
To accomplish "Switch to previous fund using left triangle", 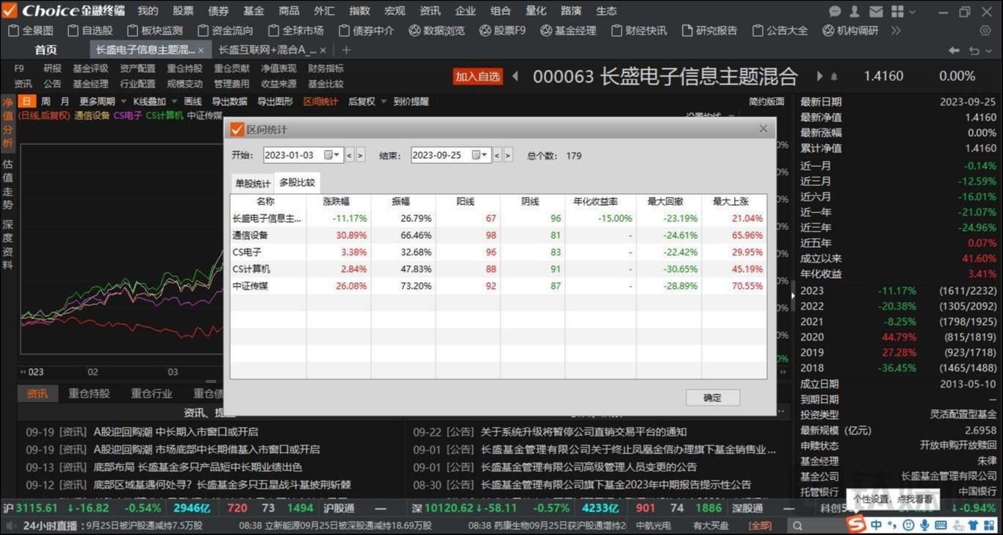I will point(515,76).
